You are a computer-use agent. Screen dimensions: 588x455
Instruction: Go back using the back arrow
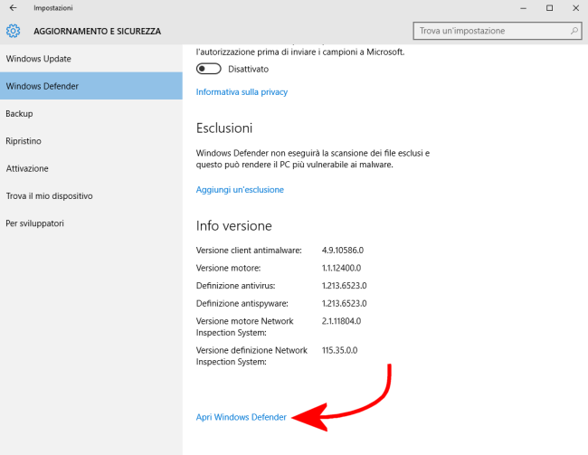[x=14, y=8]
